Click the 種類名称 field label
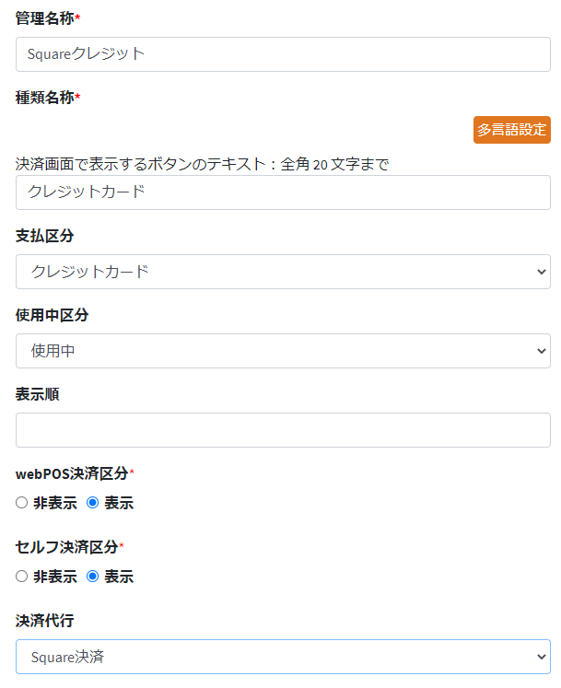Viewport: 561px width, 688px height. click(44, 98)
